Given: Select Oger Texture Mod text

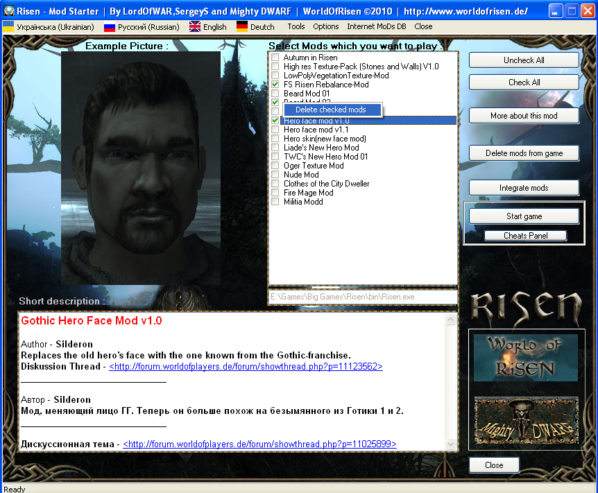Looking at the screenshot, I should coord(314,166).
